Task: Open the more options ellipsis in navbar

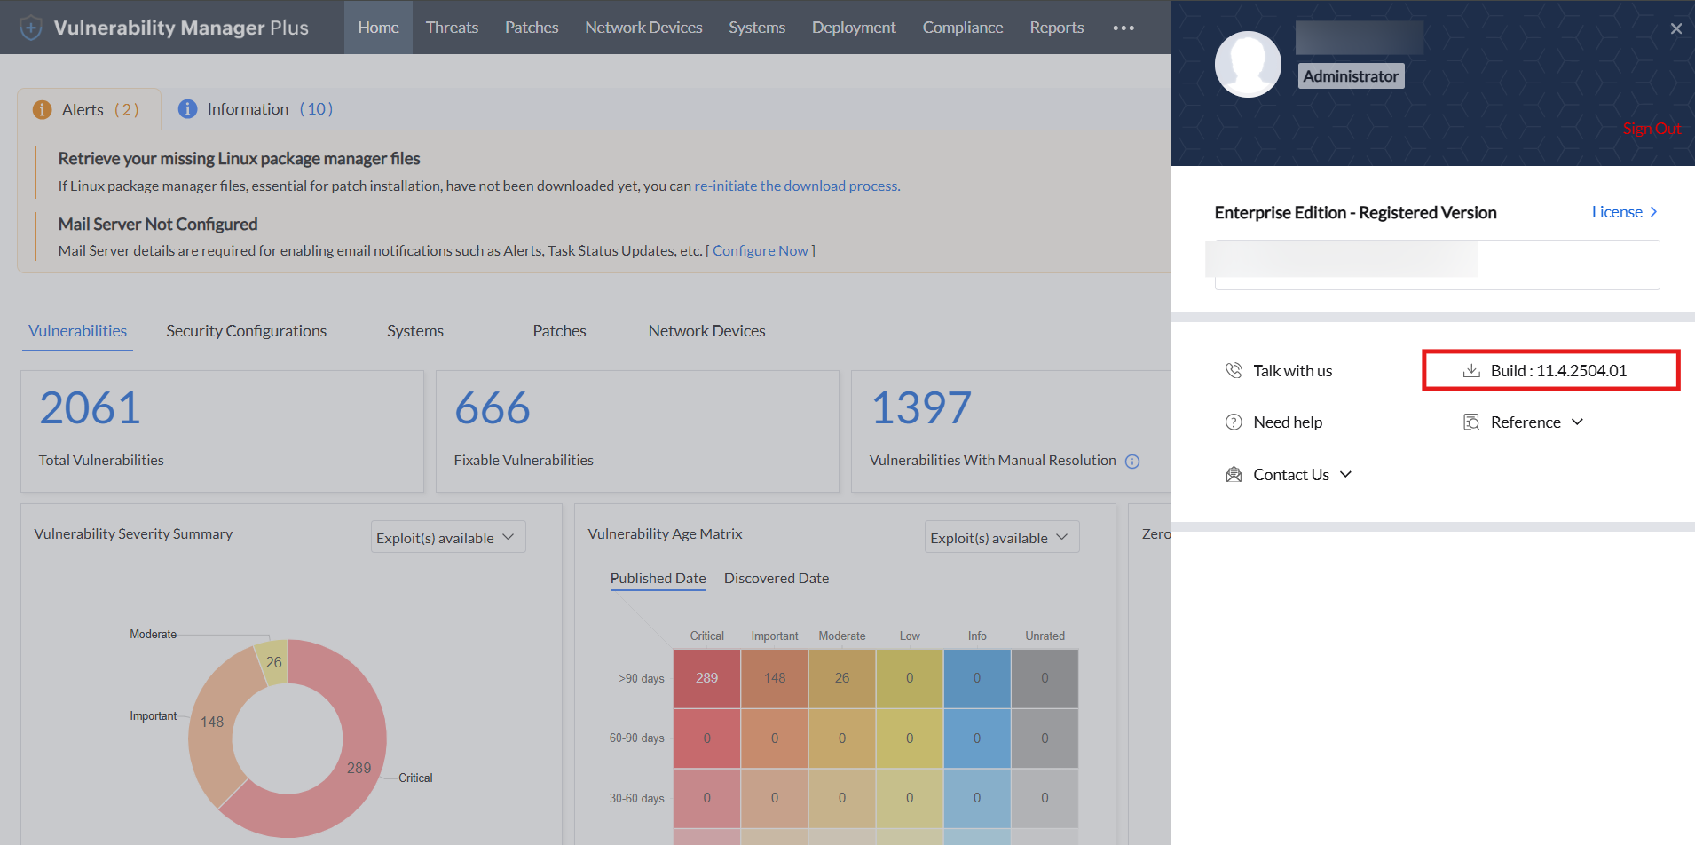Action: click(1123, 28)
